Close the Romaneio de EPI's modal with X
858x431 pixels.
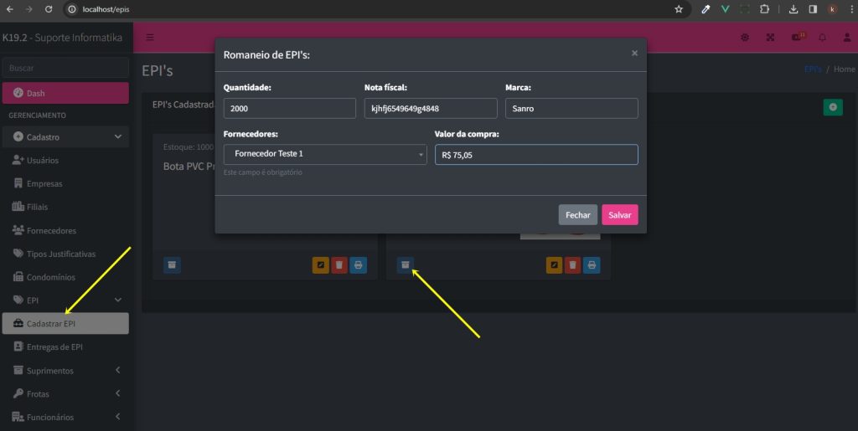coord(634,54)
